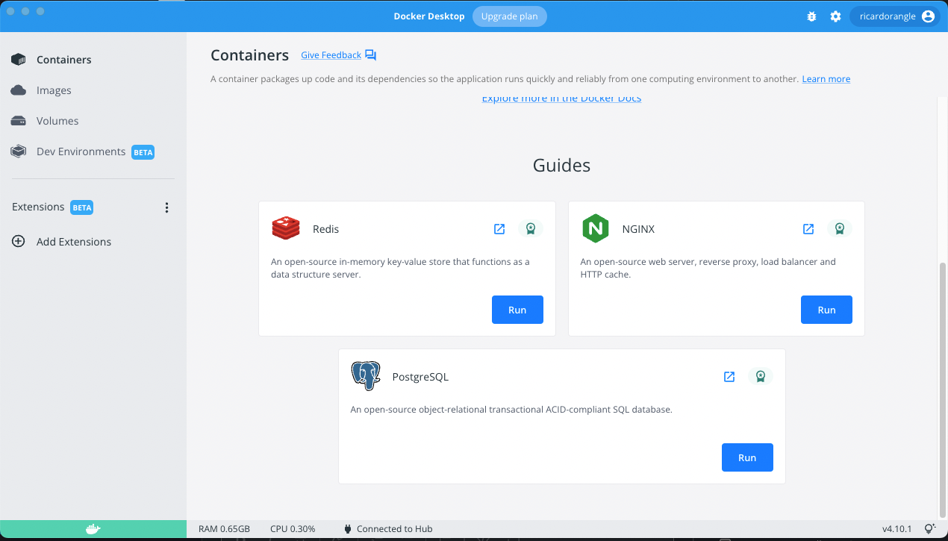
Task: Click the Extensions BETA badge
Action: click(82, 207)
